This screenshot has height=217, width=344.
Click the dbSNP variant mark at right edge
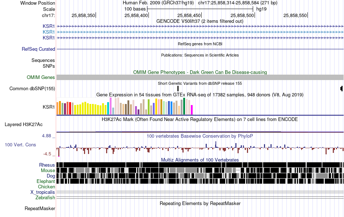(x=341, y=89)
